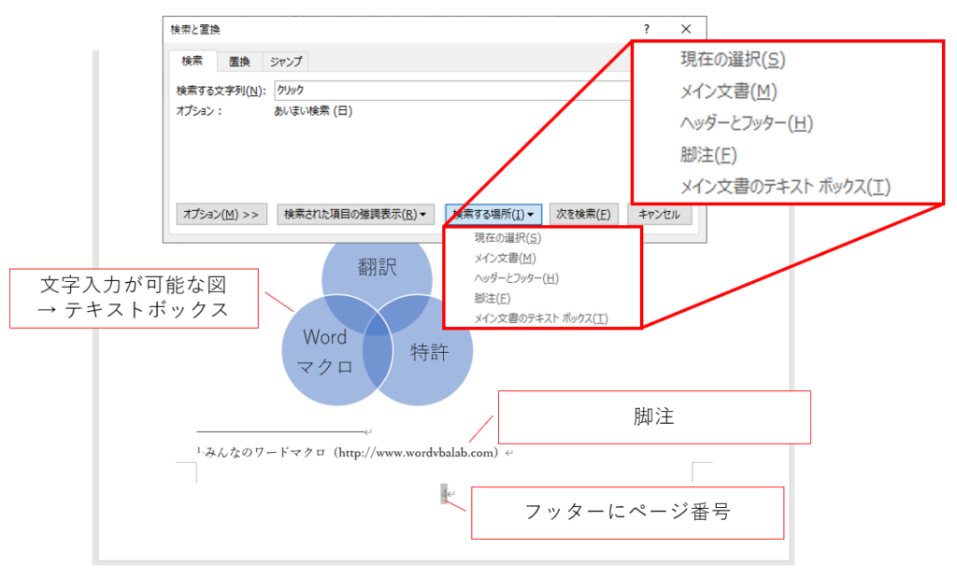The height and width of the screenshot is (578, 957).
Task: Click the キャンセル button
Action: pyautogui.click(x=659, y=214)
